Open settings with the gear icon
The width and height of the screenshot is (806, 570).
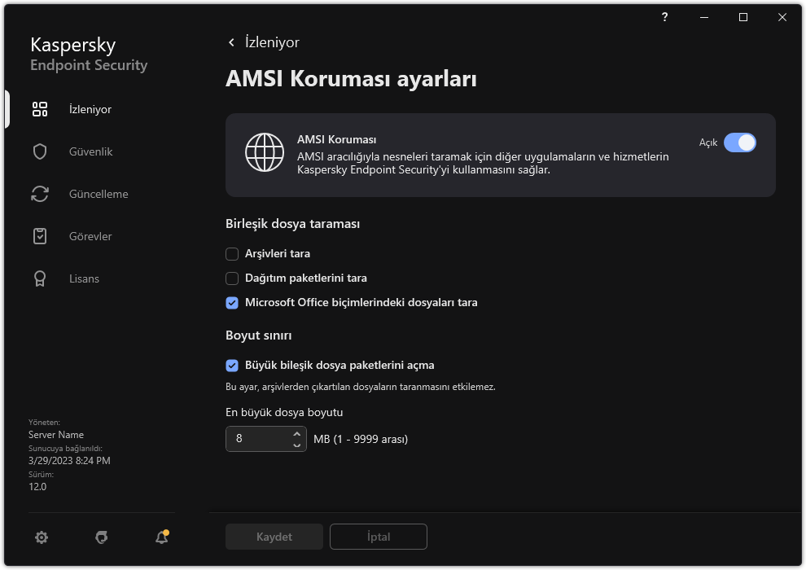click(x=42, y=537)
